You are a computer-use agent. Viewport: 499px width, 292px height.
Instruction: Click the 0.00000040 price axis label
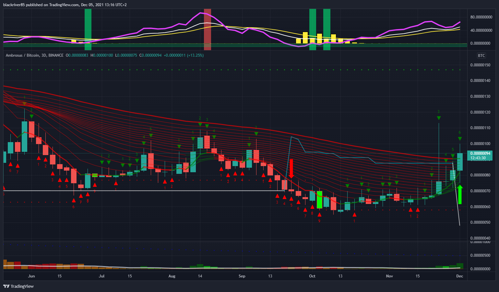(480, 238)
